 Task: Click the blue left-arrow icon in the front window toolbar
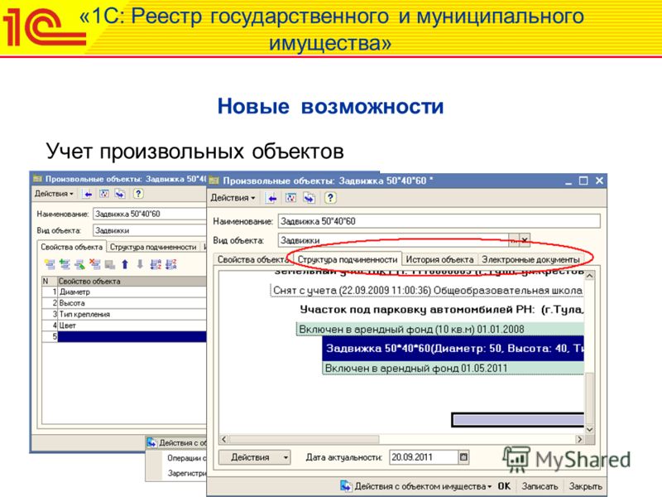click(271, 198)
